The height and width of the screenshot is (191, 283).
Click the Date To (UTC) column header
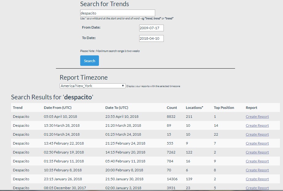(116, 108)
